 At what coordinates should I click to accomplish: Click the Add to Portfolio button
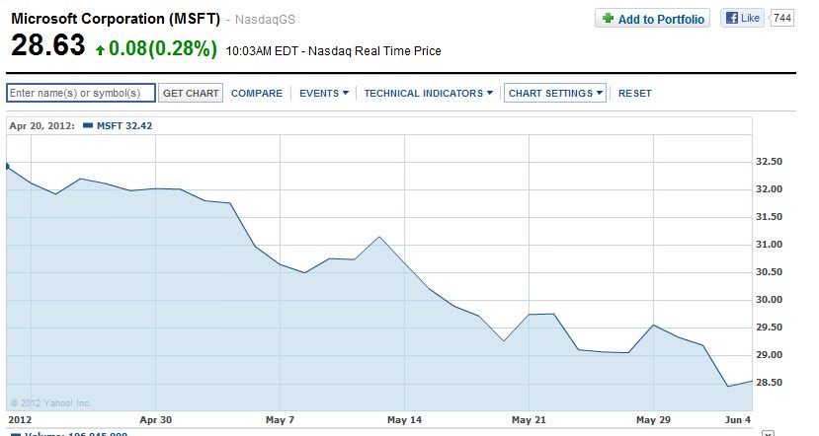click(652, 19)
